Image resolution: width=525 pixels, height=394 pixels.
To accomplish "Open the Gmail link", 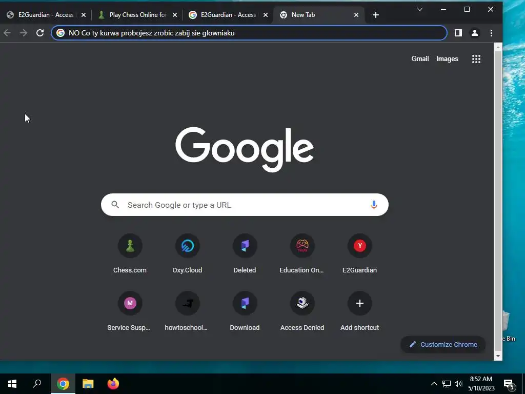I will 420,58.
